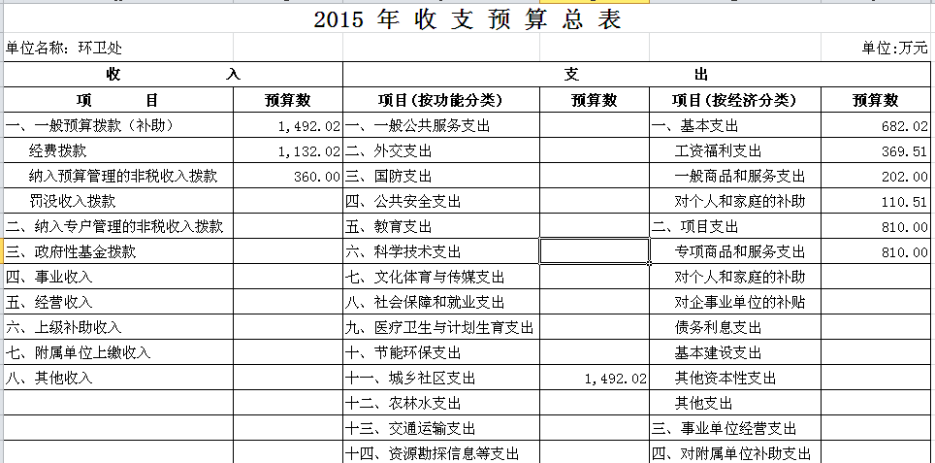The height and width of the screenshot is (463, 935).
Task: Click the title cell "2015年收支预算总表"
Action: coord(467,20)
